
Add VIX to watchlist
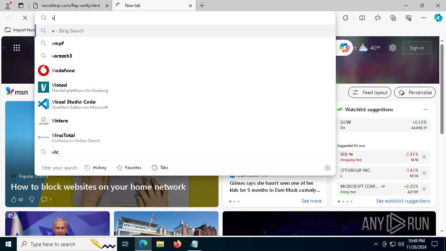point(424,157)
